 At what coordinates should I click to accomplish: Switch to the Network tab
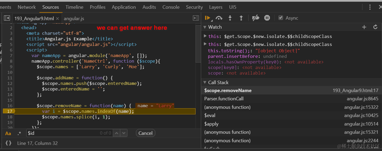click(27, 7)
